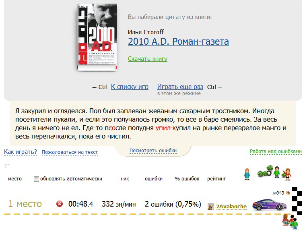The width and height of the screenshot is (307, 236).
Task: Click the green bushes with tire decoration
Action: 265,171
